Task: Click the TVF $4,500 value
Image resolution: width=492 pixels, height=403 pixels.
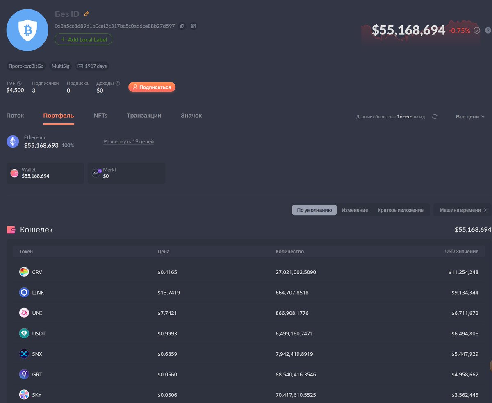Action: click(x=15, y=91)
